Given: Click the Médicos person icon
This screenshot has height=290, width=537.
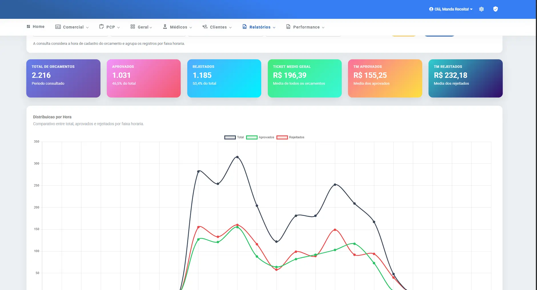Looking at the screenshot, I should pyautogui.click(x=165, y=27).
